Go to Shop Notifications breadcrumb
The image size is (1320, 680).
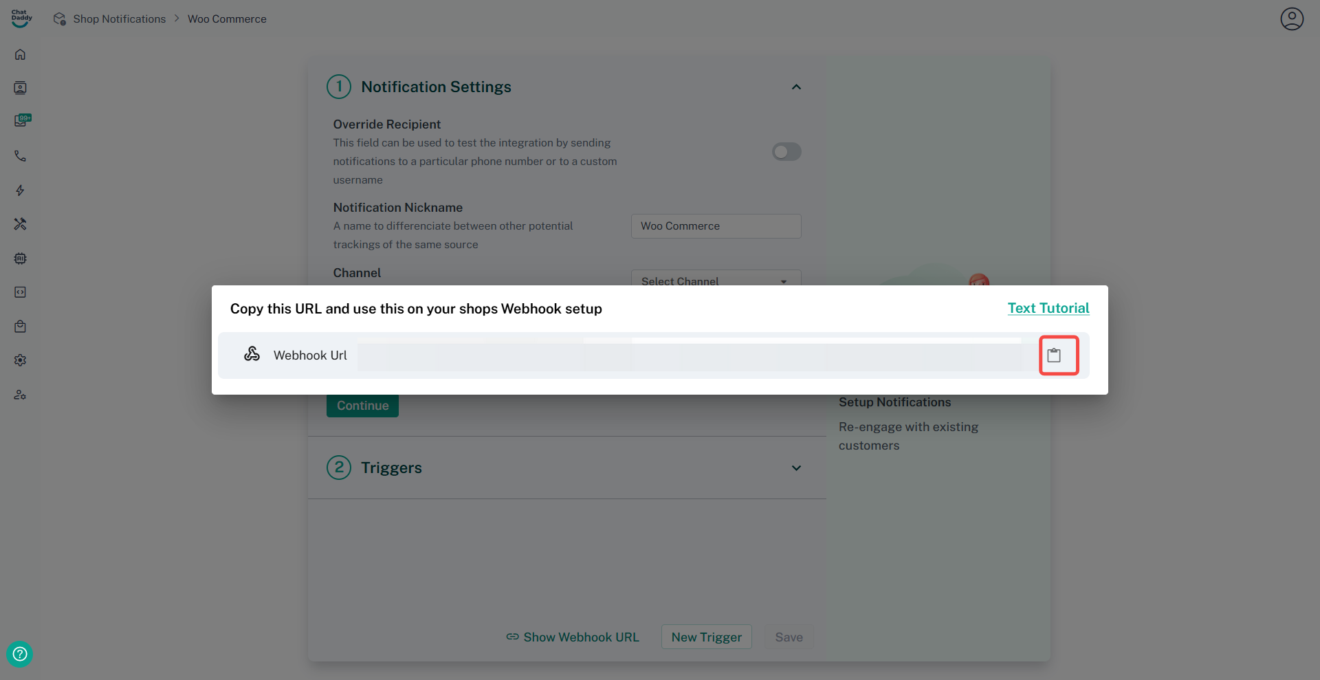[x=120, y=19]
